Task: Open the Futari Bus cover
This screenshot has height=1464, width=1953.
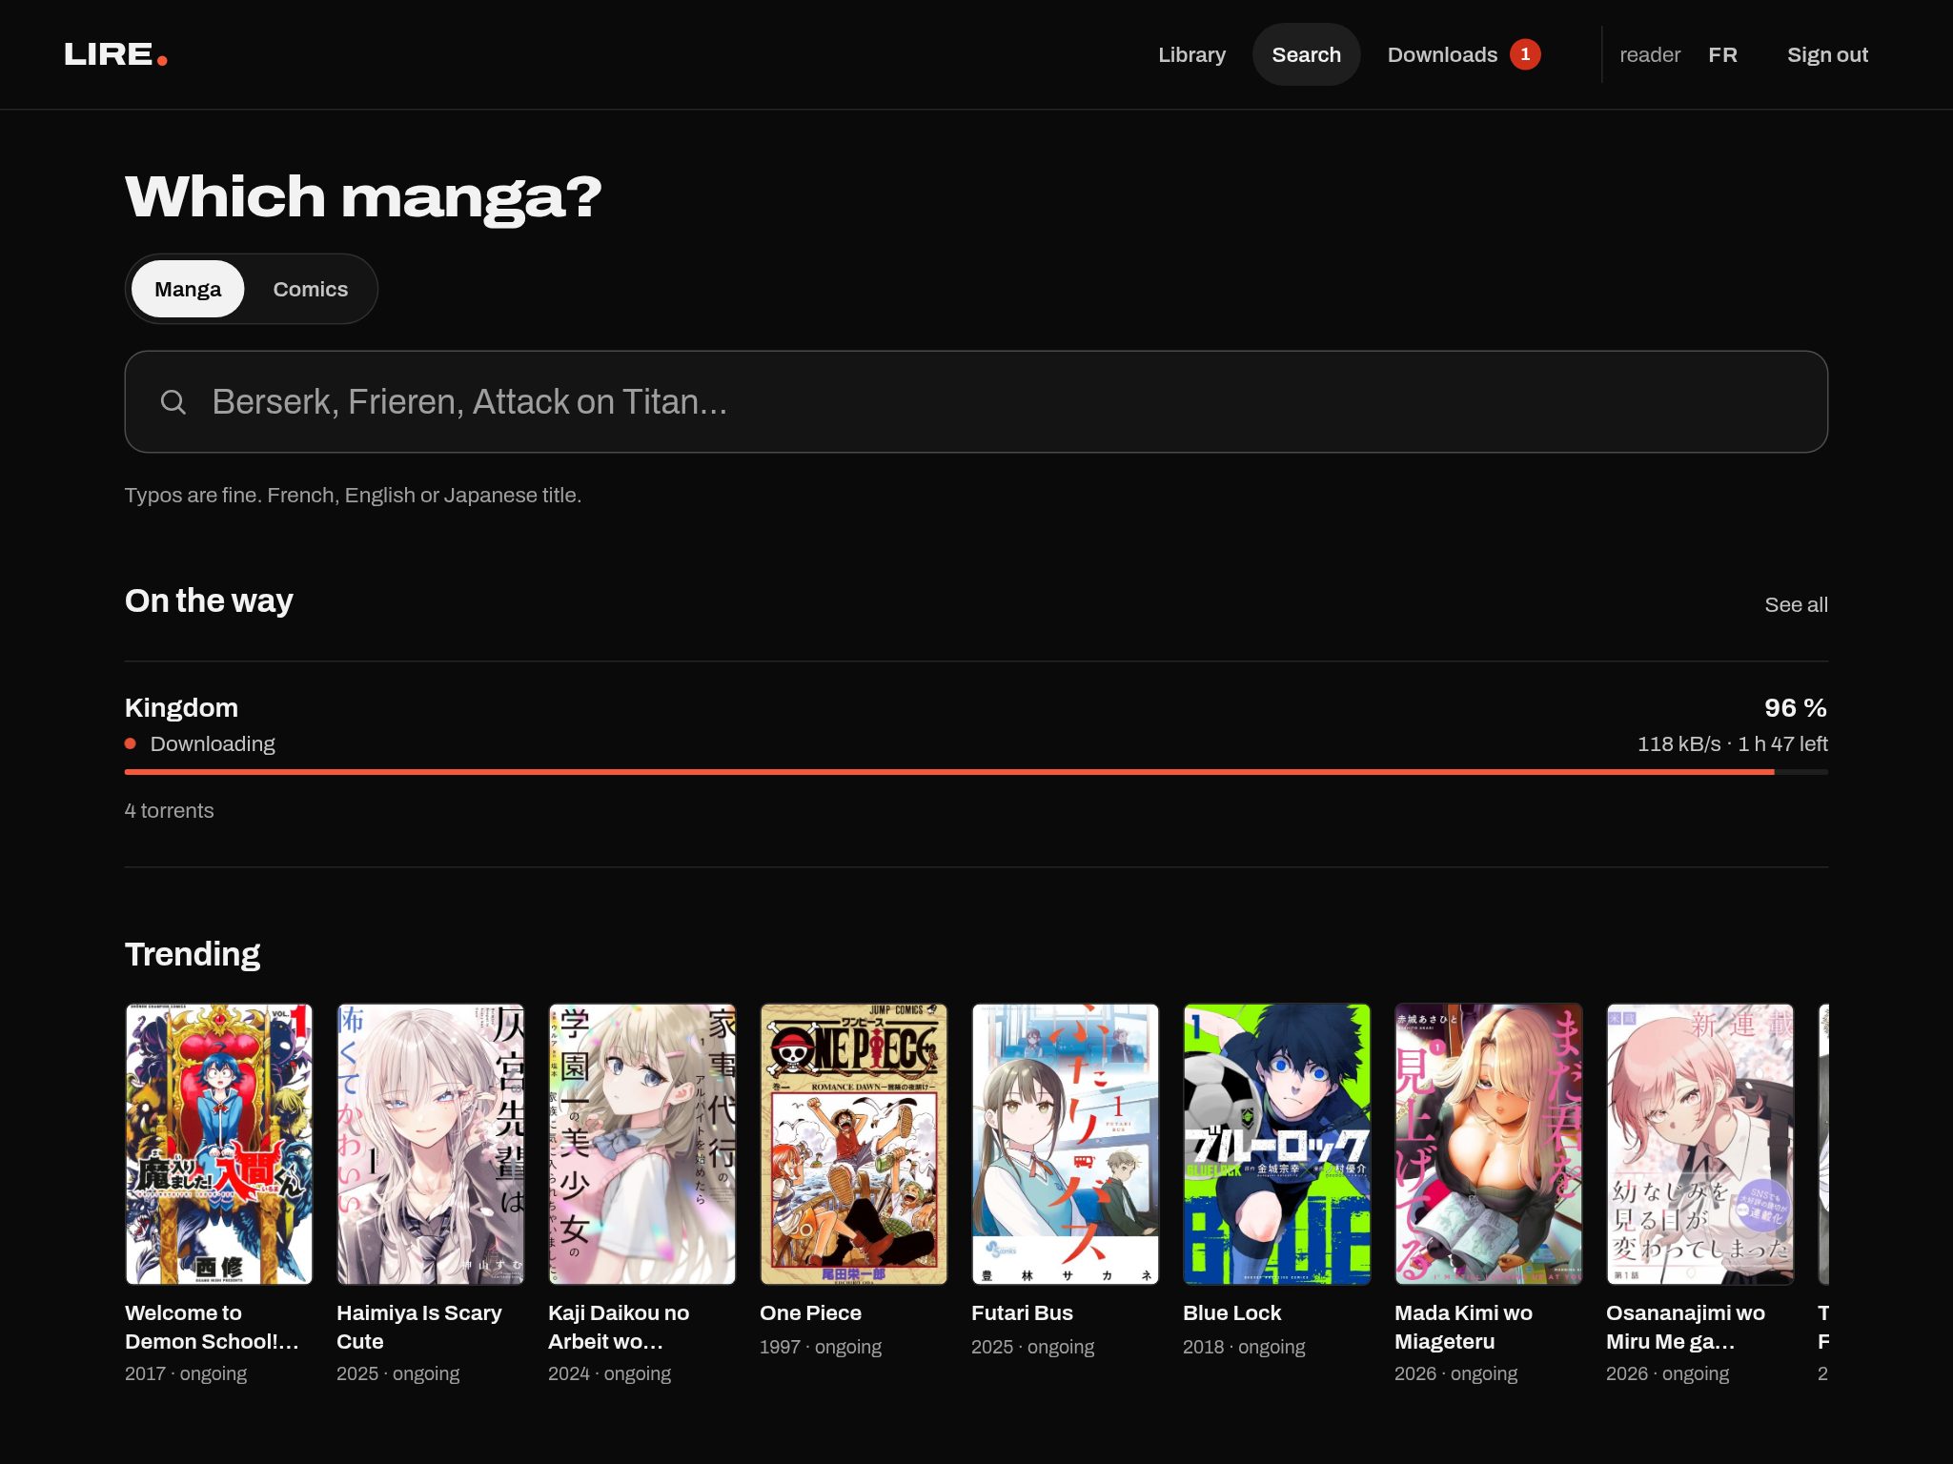Action: click(1065, 1144)
